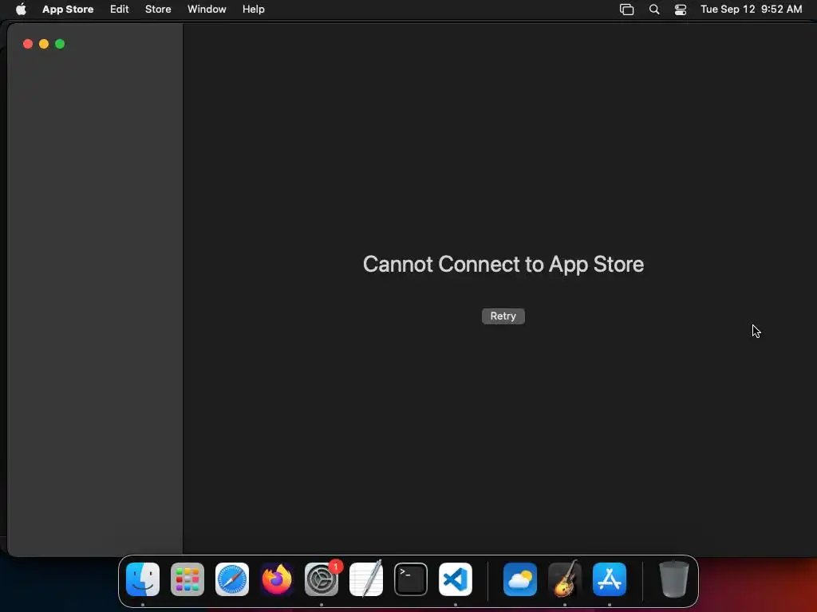Screen dimensions: 817x612
Task: Open TextEdit from the Dock
Action: 366,579
